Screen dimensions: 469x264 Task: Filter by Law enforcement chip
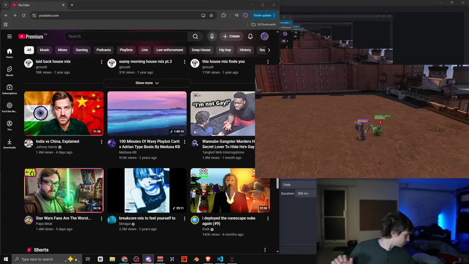(170, 50)
